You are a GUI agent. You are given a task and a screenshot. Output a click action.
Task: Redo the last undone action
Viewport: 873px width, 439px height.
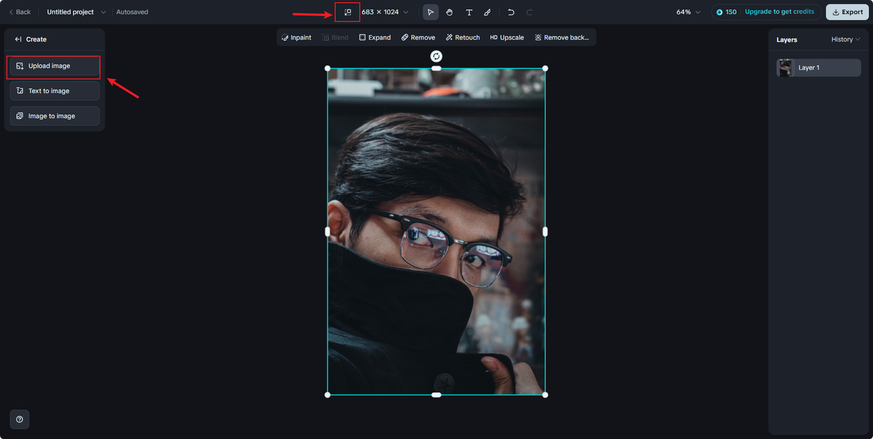pos(529,12)
